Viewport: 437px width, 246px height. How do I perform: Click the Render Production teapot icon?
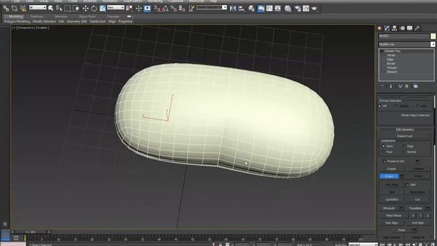314,9
